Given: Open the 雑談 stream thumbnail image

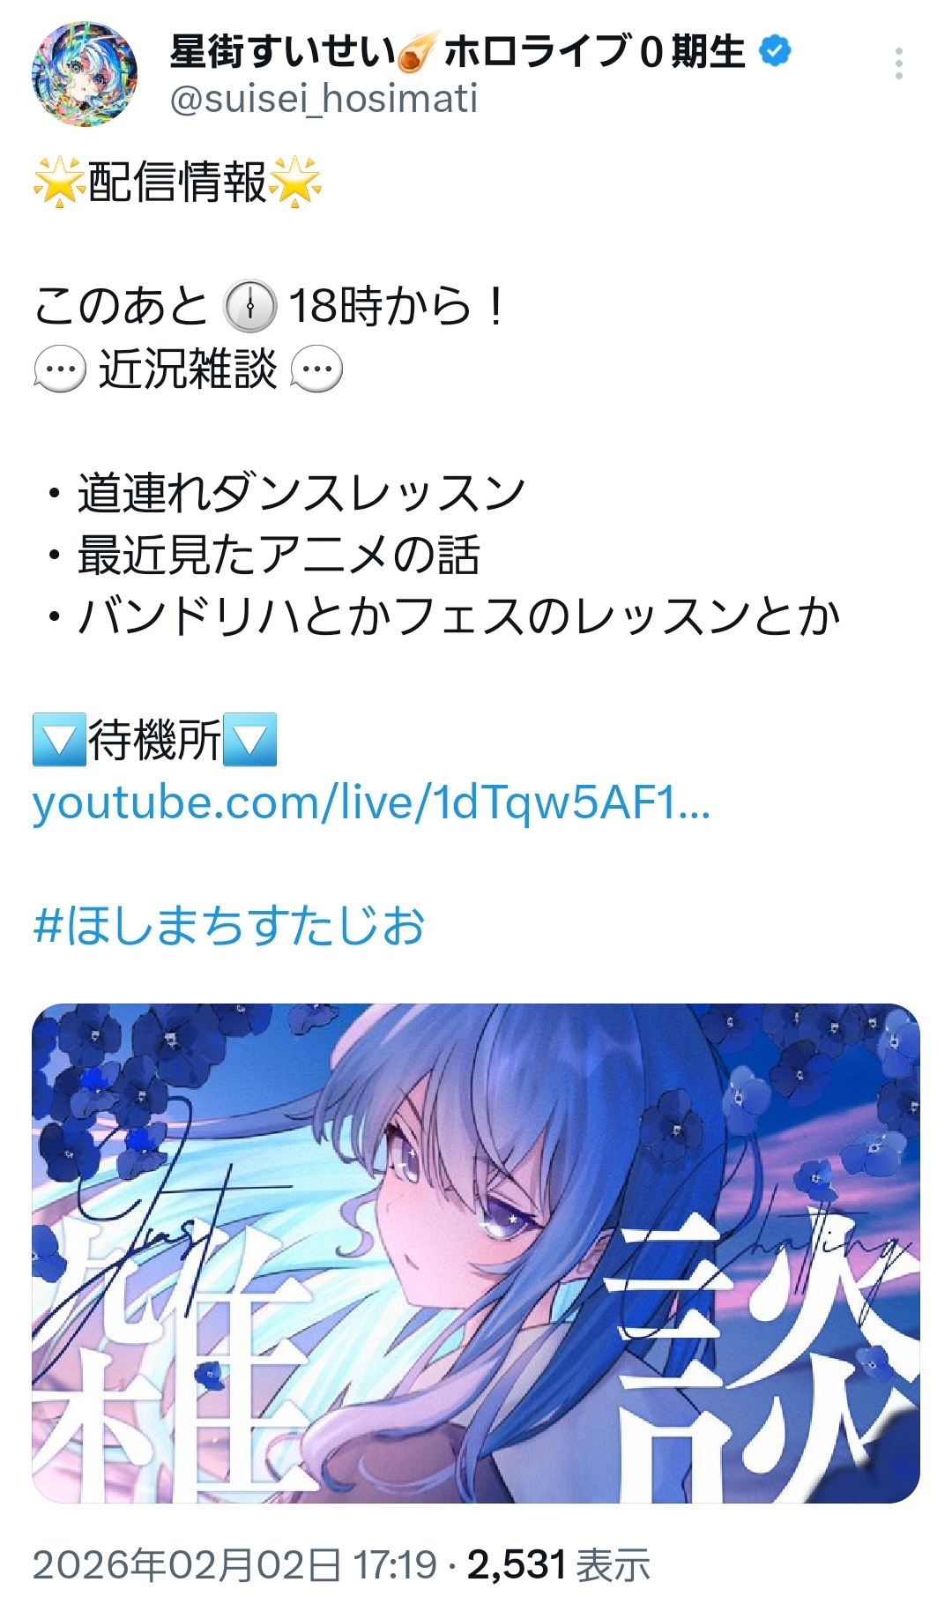Looking at the screenshot, I should click(476, 1253).
